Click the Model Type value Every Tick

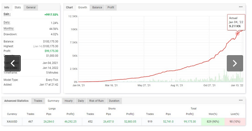click(x=52, y=80)
